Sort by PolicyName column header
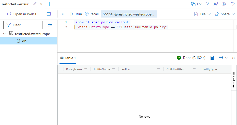This screenshot has height=125, width=237. pos(74,69)
